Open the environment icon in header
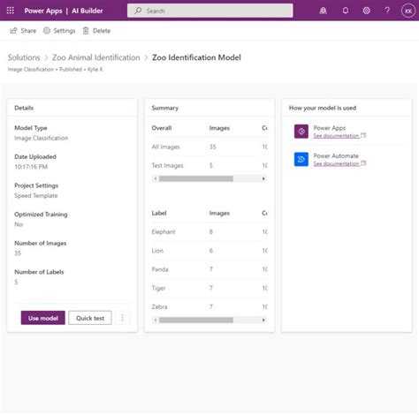The width and height of the screenshot is (419, 415). [324, 11]
